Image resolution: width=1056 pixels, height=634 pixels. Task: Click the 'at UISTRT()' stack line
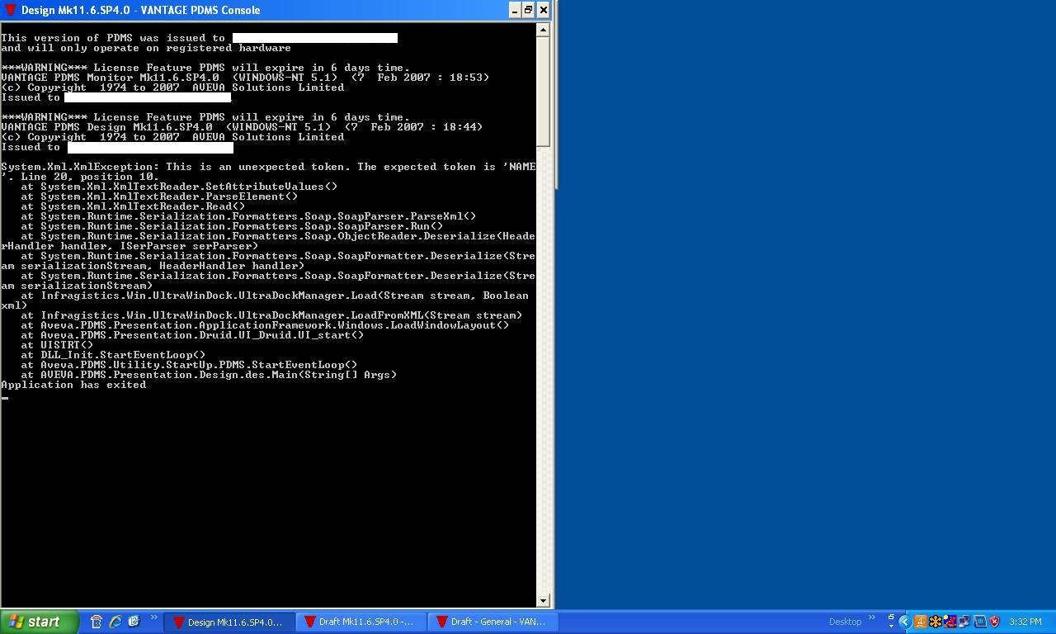coord(57,345)
